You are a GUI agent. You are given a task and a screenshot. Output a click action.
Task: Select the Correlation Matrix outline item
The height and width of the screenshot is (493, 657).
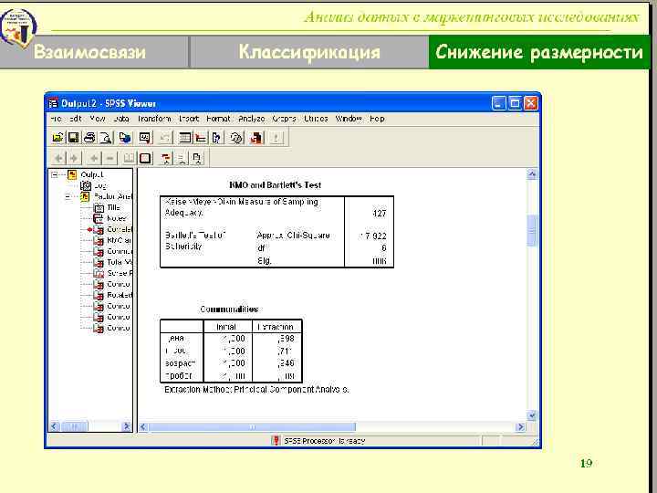pos(120,229)
